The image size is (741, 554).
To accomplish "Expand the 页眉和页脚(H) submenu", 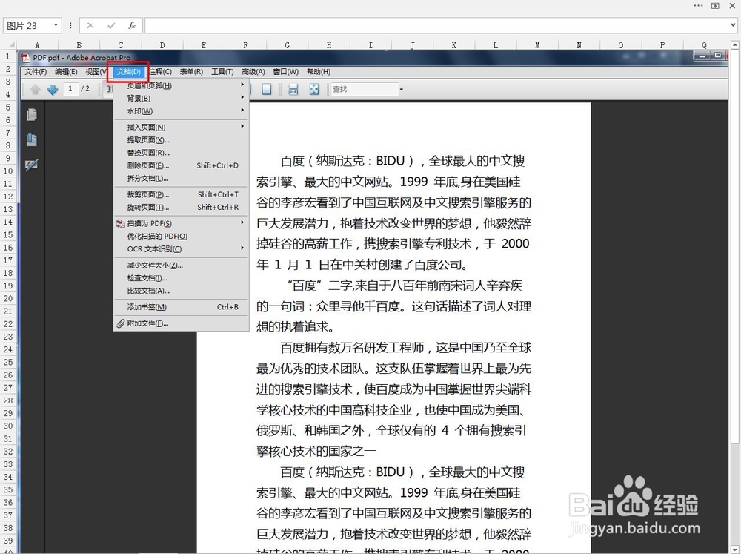I will tap(242, 85).
